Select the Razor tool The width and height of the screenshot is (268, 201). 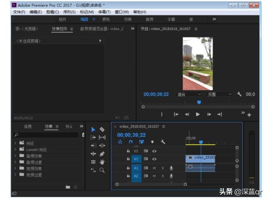102,129
